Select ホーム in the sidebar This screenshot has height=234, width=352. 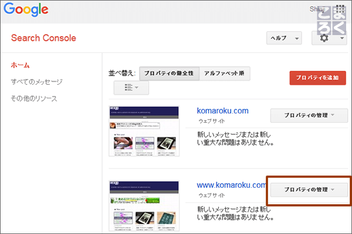pos(20,65)
